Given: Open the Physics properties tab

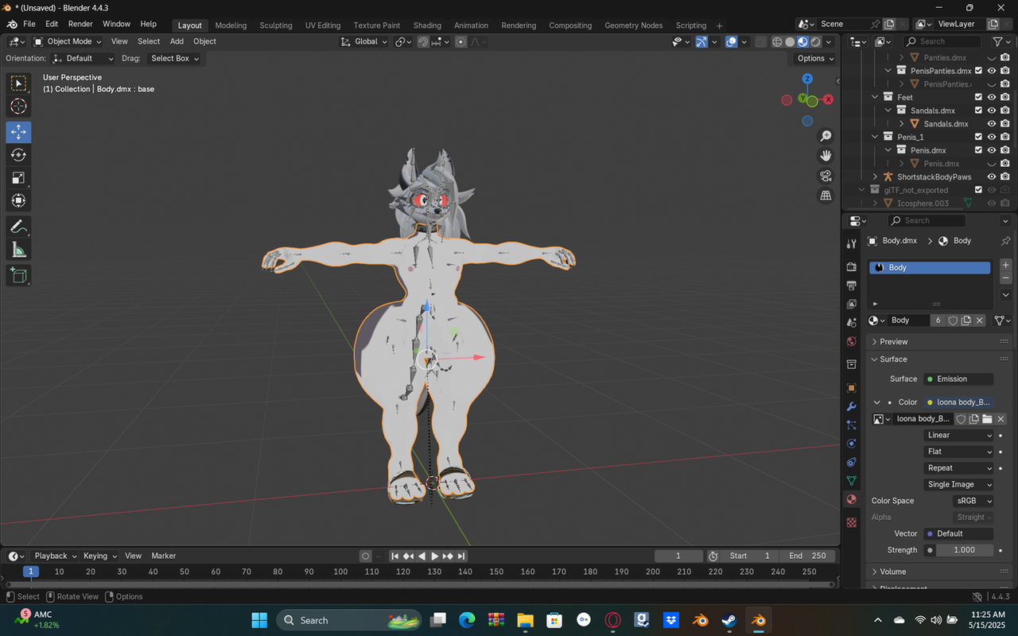Looking at the screenshot, I should click(x=852, y=444).
